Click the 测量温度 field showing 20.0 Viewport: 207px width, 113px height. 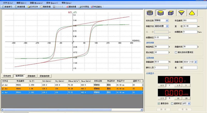pos(161,62)
